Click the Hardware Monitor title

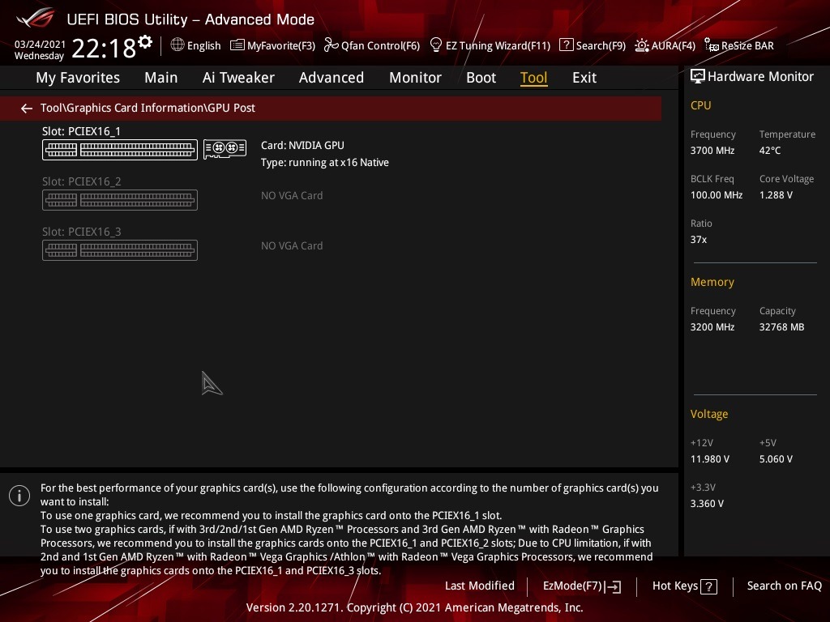pyautogui.click(x=760, y=77)
